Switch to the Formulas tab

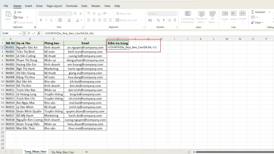click(x=72, y=6)
